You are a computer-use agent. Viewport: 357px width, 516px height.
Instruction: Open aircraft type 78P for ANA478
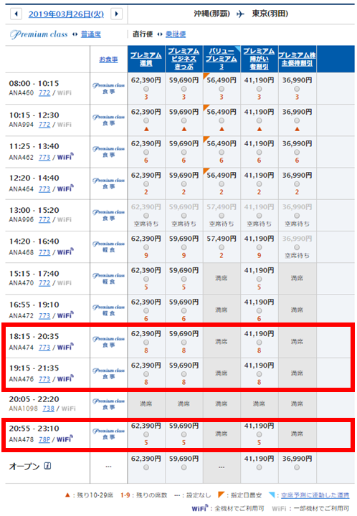click(x=44, y=439)
